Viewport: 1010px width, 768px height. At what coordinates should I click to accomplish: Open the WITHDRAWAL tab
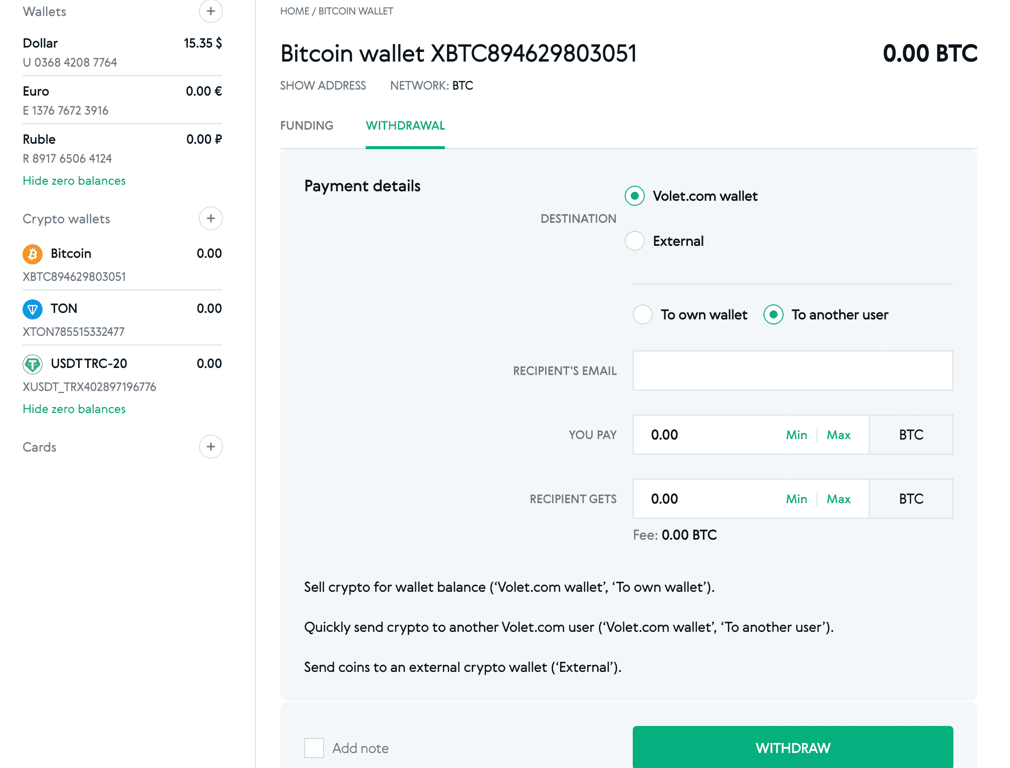405,126
